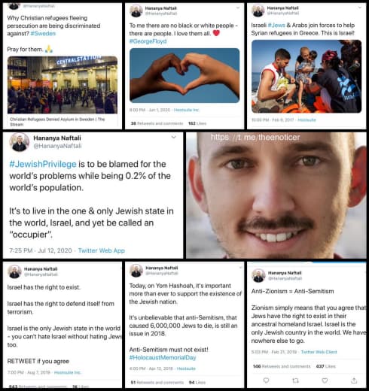
Task: Open the profile avatar beside the JewishPrivilege tweet
Action: point(20,142)
